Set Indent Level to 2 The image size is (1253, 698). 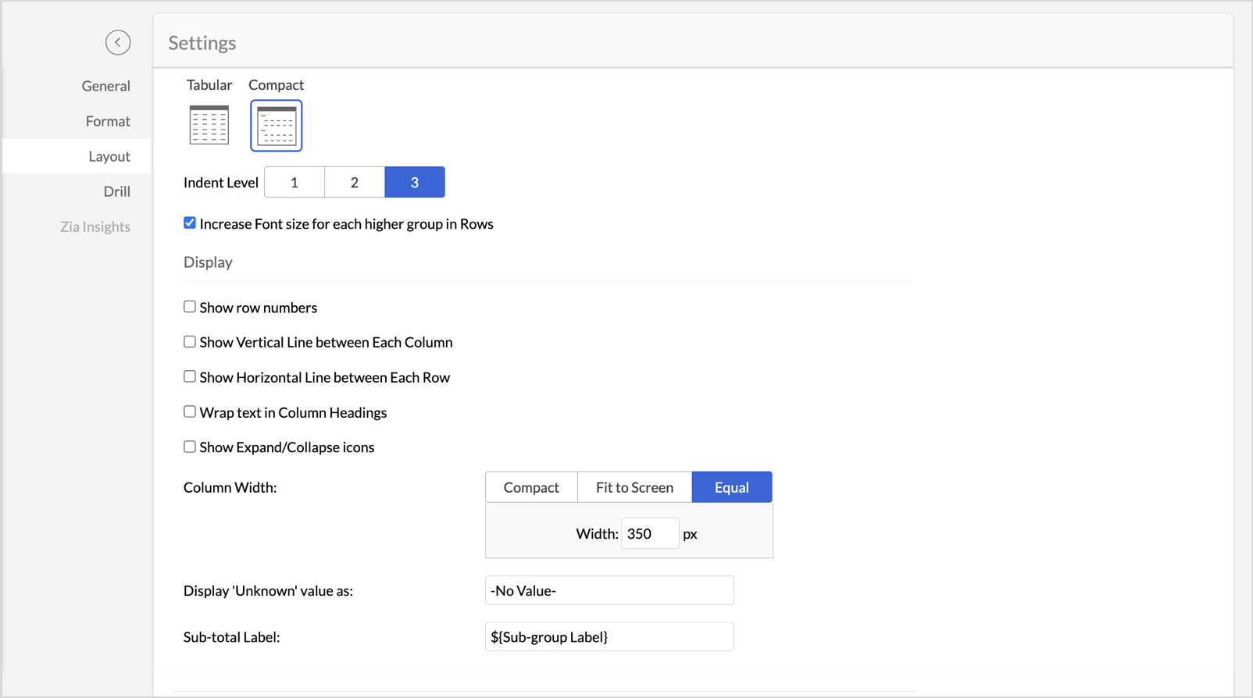(x=355, y=182)
